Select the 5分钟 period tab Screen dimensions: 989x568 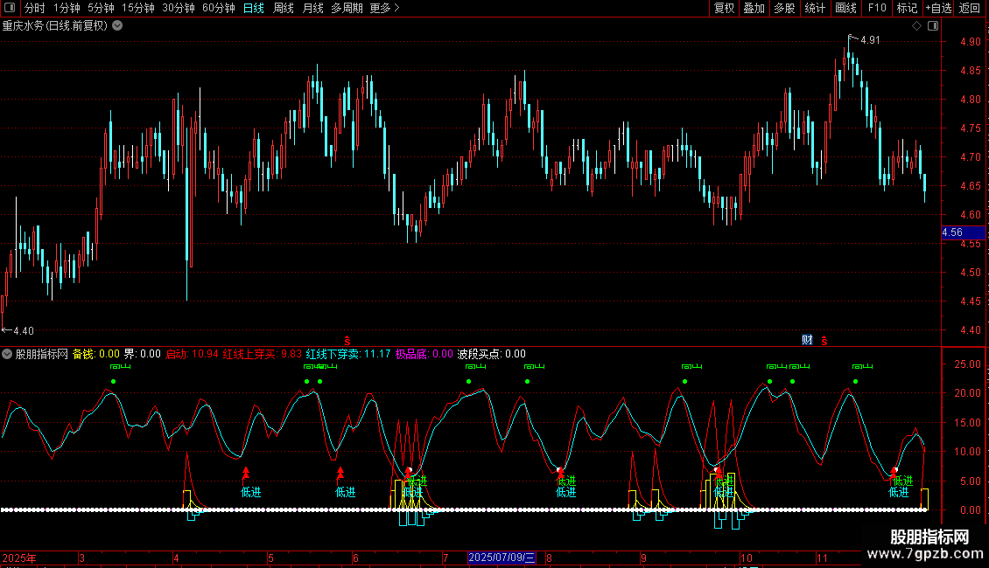101,8
